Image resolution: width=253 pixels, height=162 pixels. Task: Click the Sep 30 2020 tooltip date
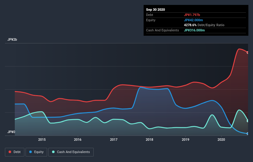[x=155, y=10]
